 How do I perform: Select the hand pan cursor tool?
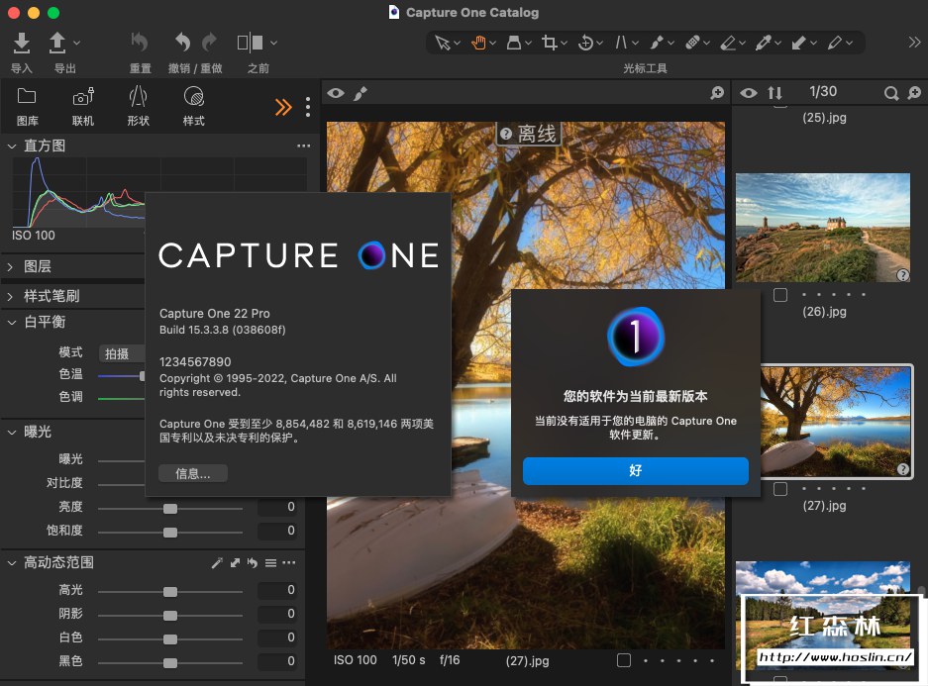(479, 43)
